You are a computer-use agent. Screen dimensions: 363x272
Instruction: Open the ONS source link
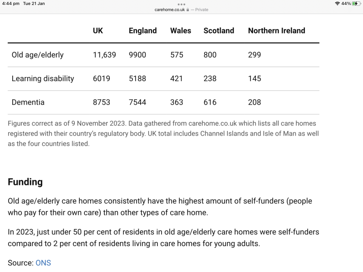tap(44, 263)
